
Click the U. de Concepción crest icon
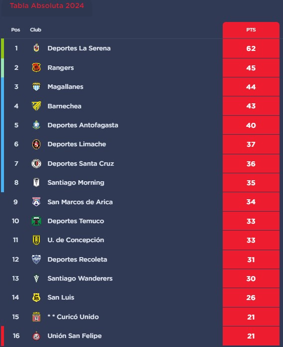pos(36,240)
